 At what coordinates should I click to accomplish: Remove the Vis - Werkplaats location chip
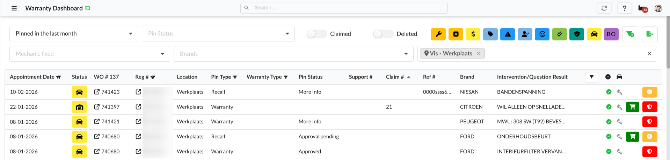pos(478,53)
